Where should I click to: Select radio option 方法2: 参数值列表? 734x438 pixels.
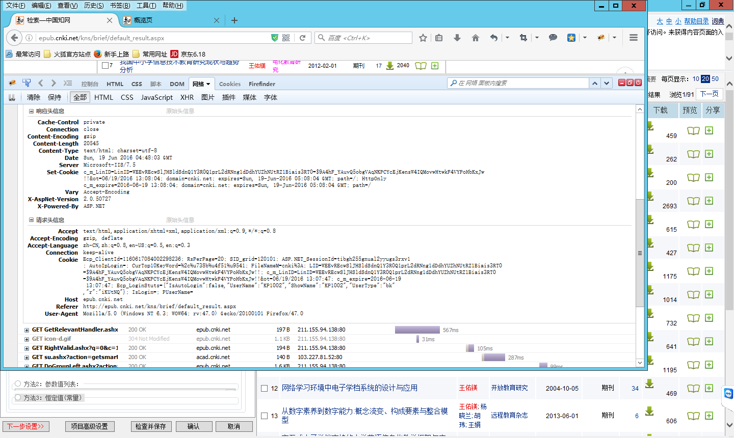(18, 384)
